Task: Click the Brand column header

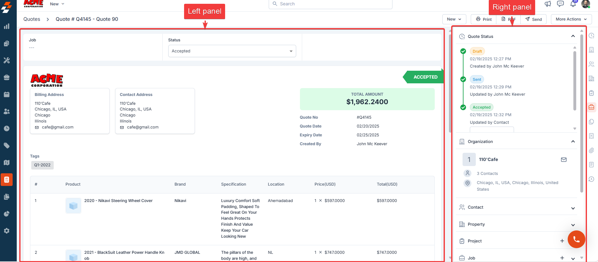Action: pos(180,184)
